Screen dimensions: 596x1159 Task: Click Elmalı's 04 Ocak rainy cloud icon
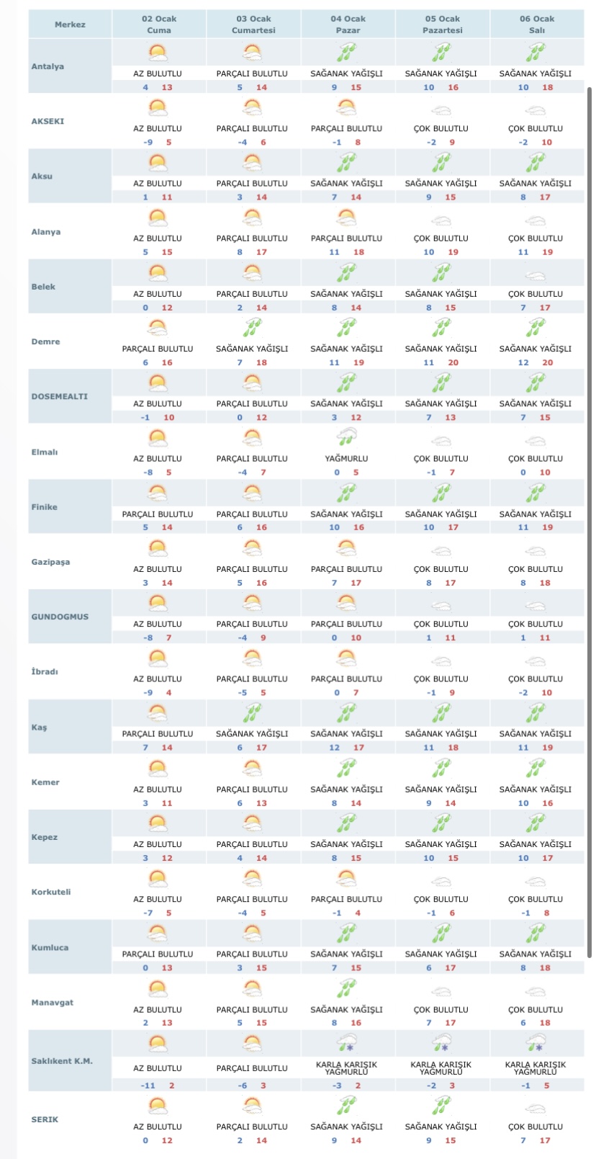(x=346, y=438)
